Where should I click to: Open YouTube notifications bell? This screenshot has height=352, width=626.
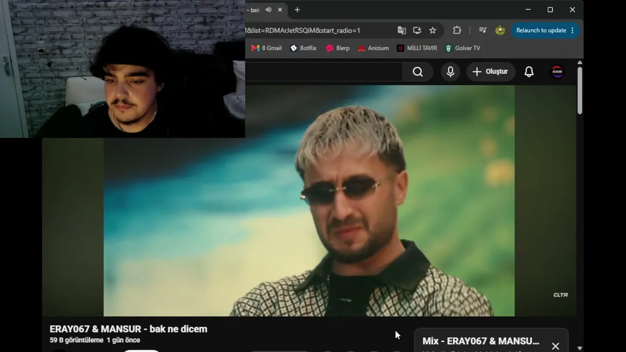point(529,72)
